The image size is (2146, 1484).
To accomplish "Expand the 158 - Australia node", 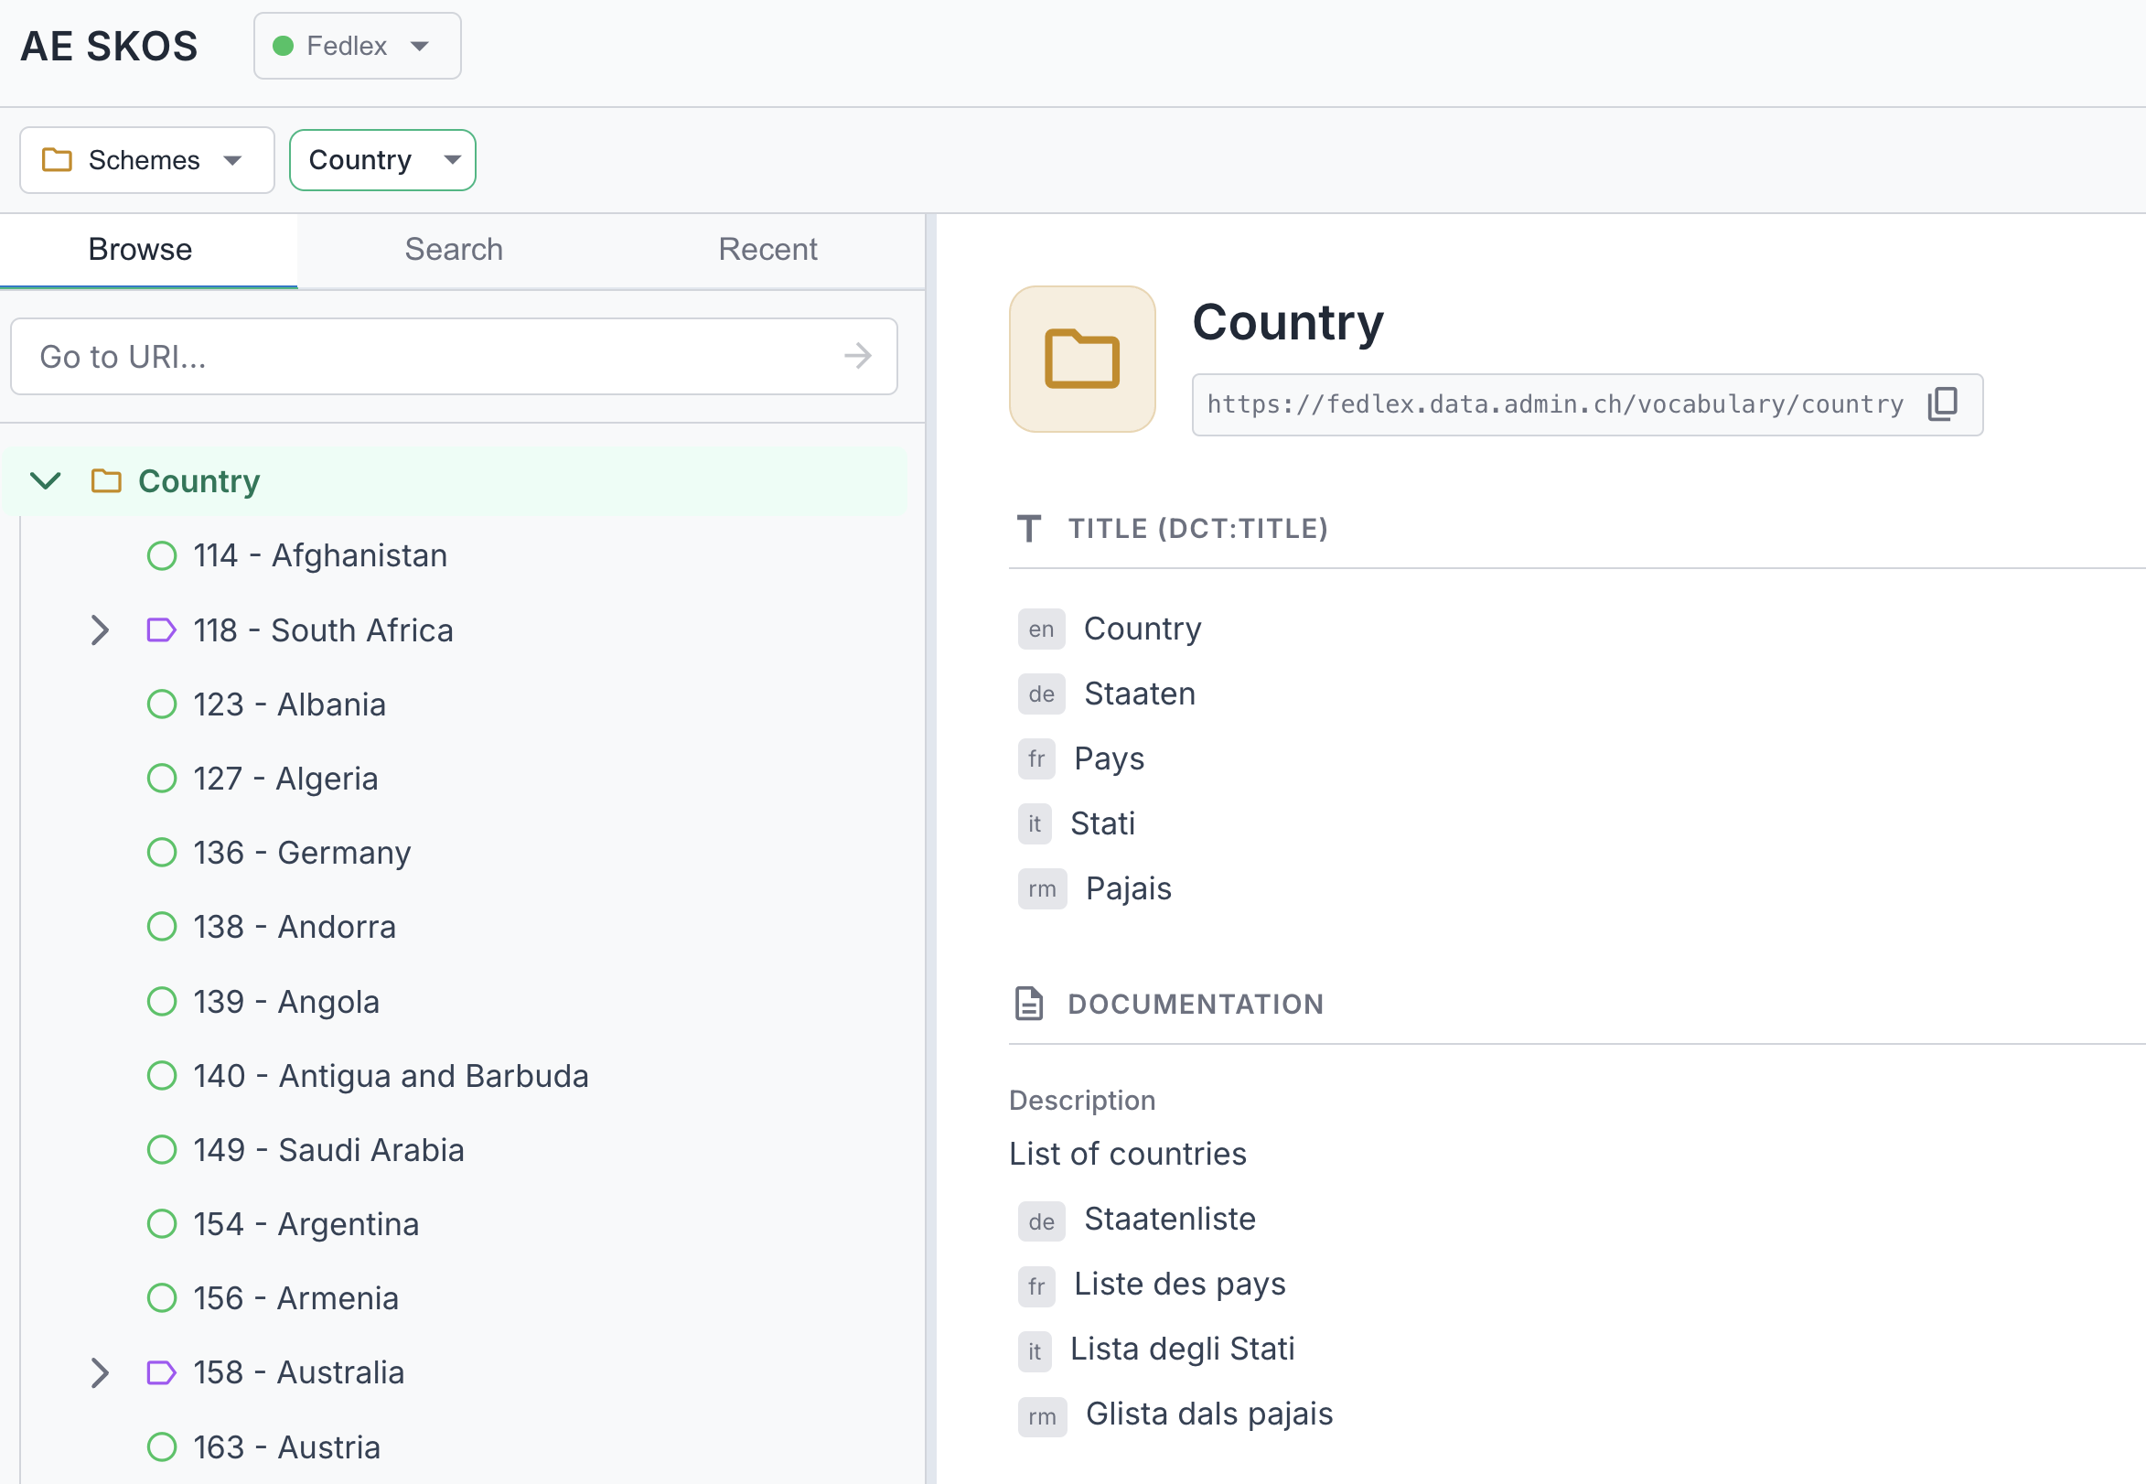I will 101,1372.
